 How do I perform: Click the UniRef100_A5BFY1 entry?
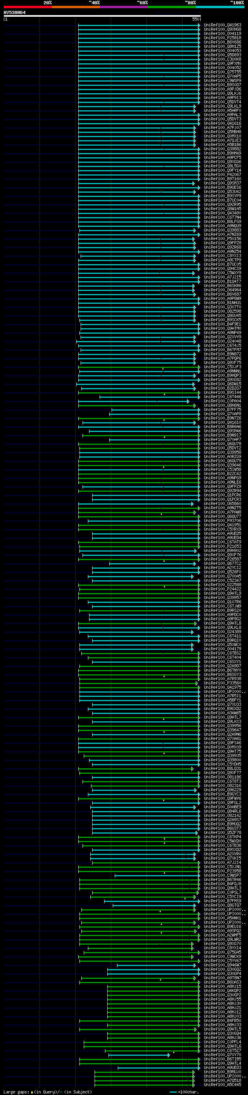222,700
